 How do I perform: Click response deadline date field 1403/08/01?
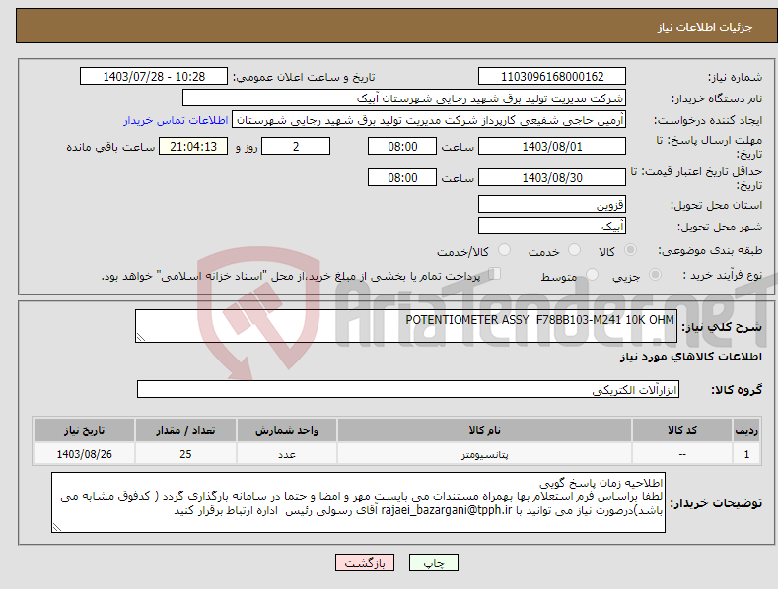552,146
